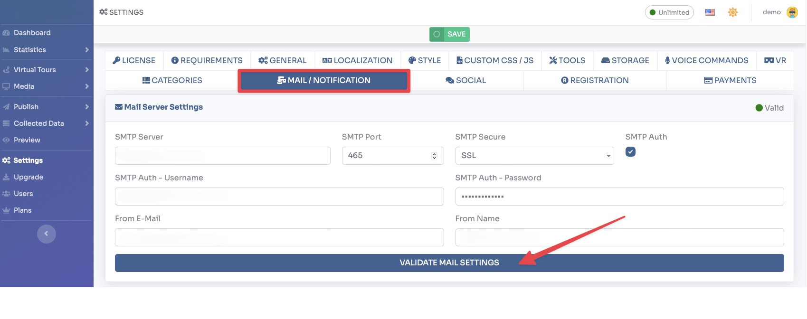The height and width of the screenshot is (319, 807).
Task: Open the VR tab
Action: click(x=775, y=61)
